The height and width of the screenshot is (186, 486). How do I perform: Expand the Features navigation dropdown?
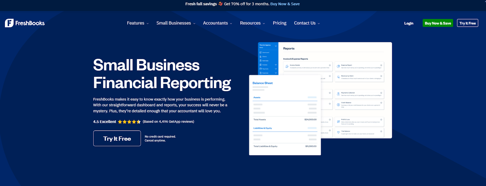click(138, 23)
